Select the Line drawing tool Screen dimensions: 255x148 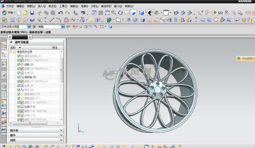pos(52,20)
